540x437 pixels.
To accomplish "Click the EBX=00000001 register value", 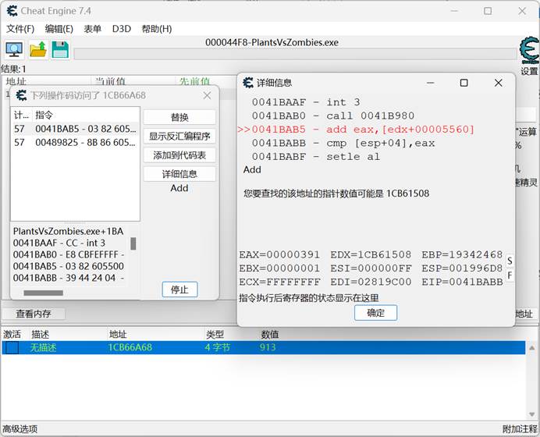I will pyautogui.click(x=279, y=268).
